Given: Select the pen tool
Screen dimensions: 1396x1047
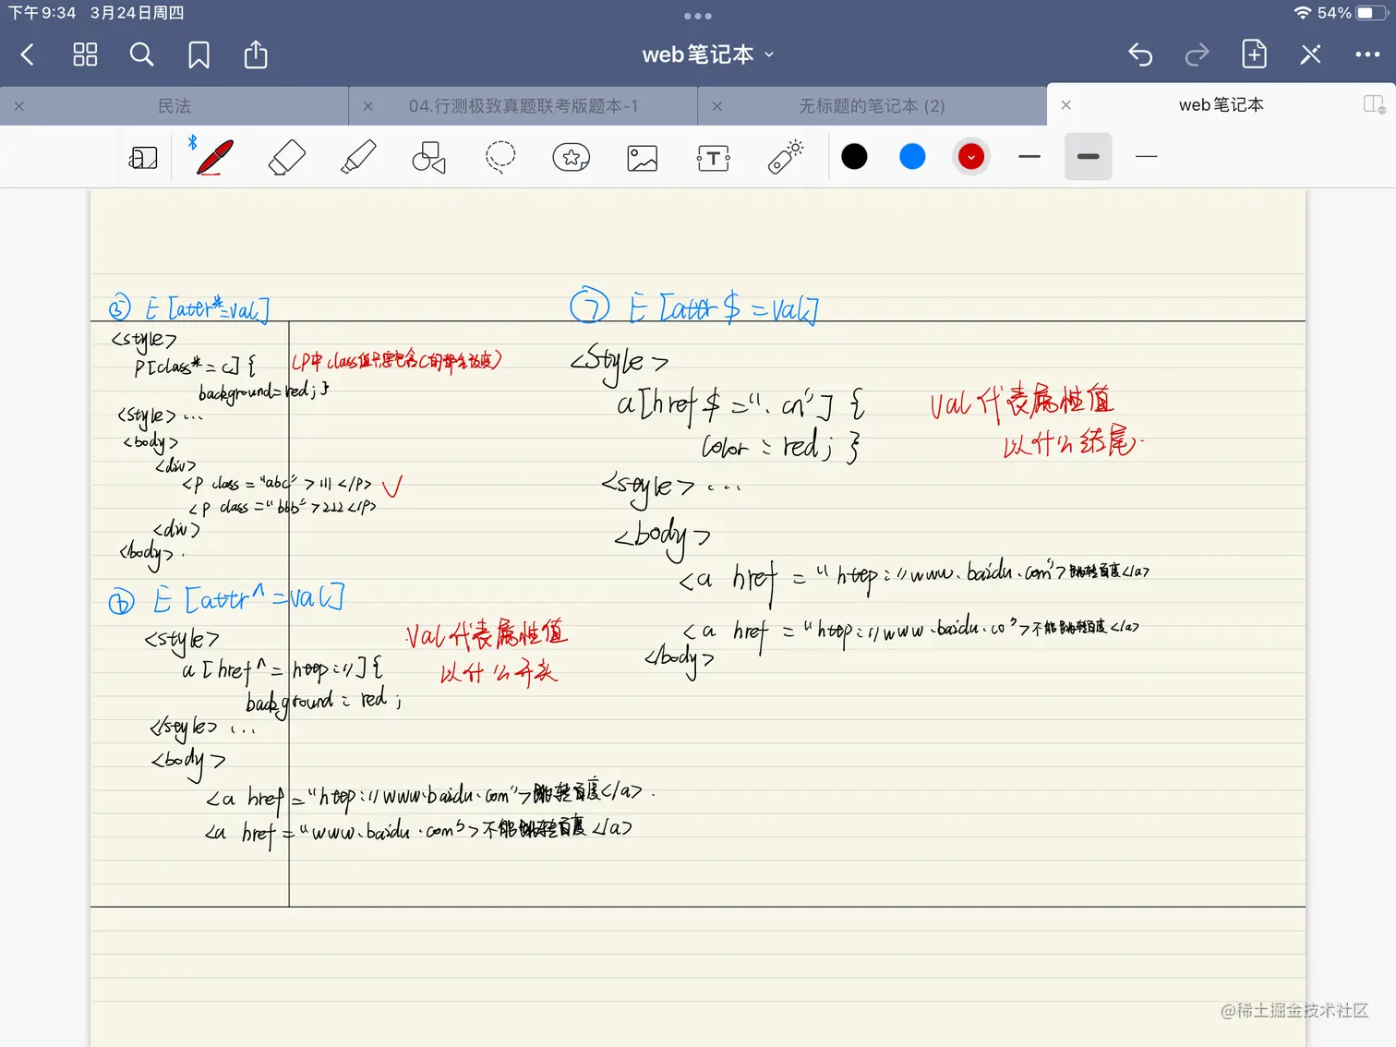Looking at the screenshot, I should 214,157.
